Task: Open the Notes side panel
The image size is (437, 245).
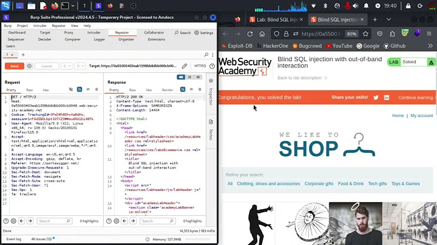Action: (211, 130)
